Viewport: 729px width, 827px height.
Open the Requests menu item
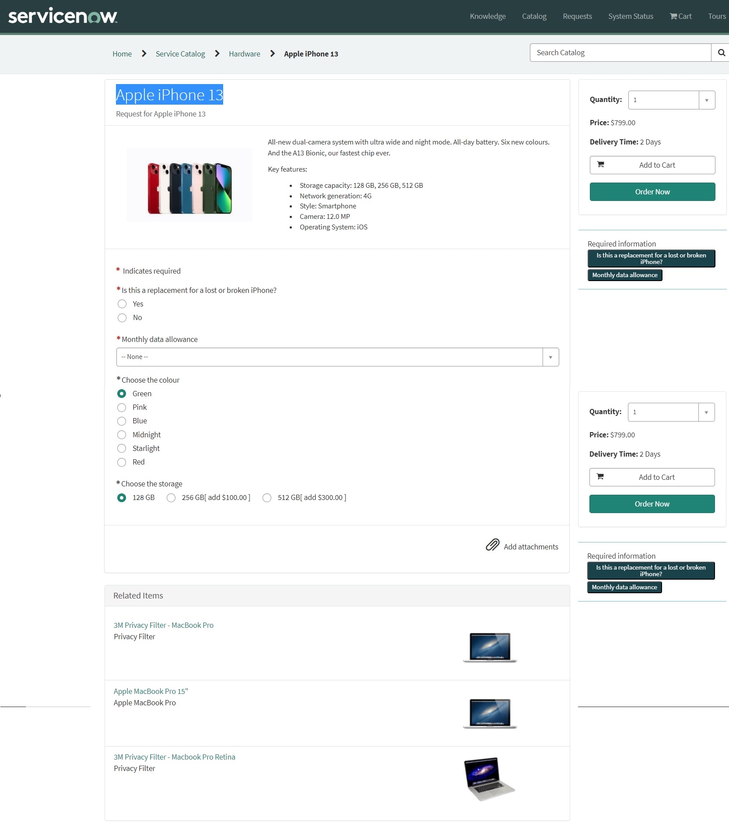click(x=577, y=16)
